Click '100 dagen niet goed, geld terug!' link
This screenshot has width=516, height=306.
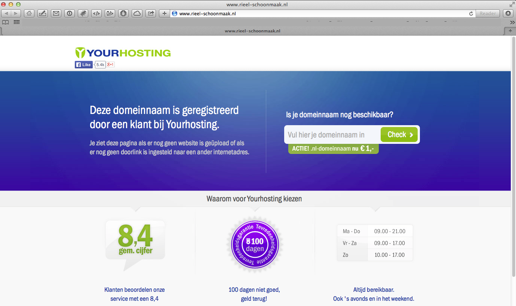[254, 294]
